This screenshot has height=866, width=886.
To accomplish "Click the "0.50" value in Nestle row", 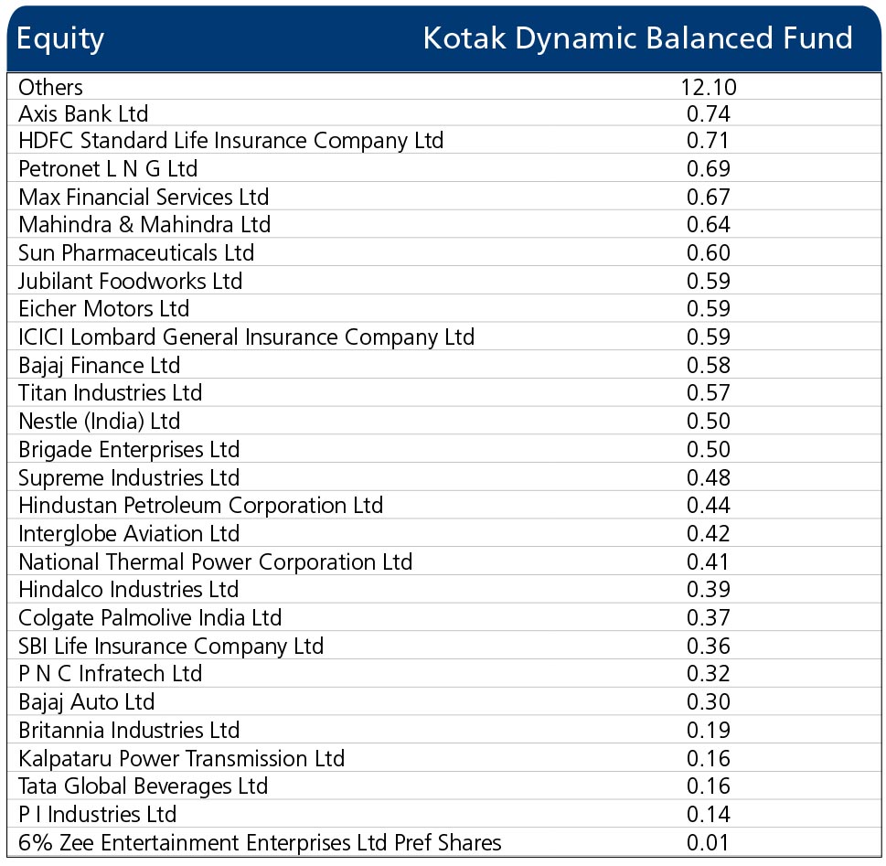I will tap(709, 422).
